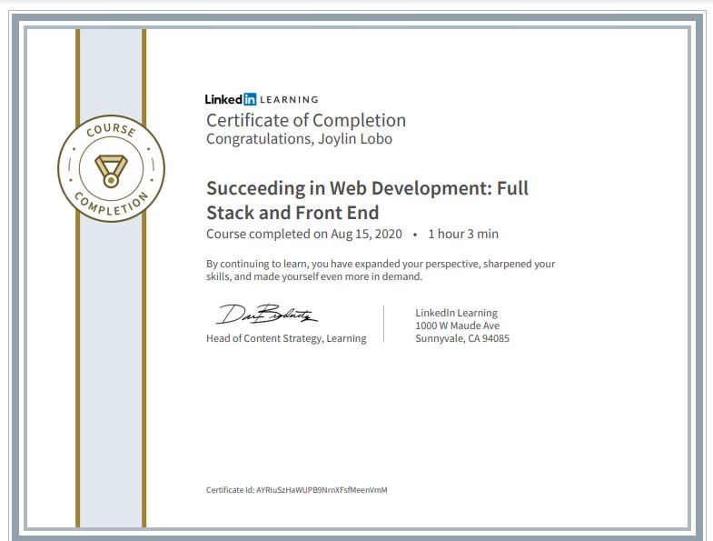Click the handwritten signature
713x541 pixels.
pyautogui.click(x=266, y=315)
